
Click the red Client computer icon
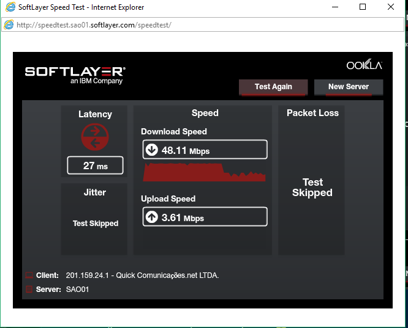tap(29, 275)
